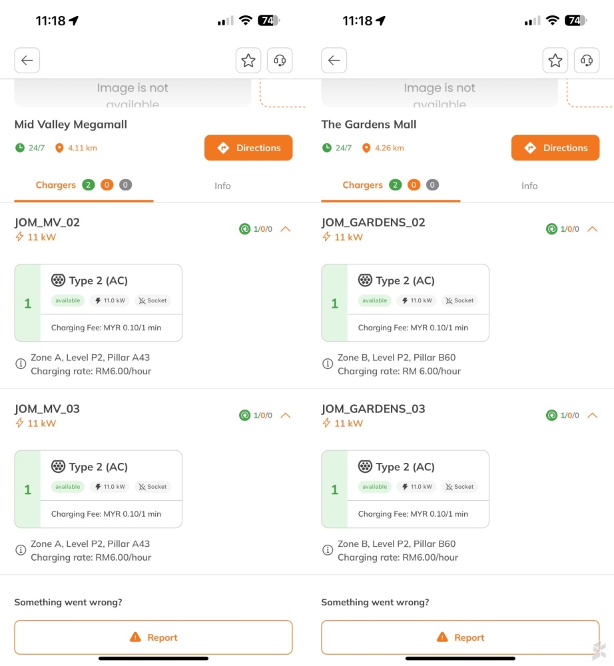Tap info icon beside Zone B Pillar B60 under JOM_GARDENS_03
614x666 pixels.
click(x=328, y=550)
